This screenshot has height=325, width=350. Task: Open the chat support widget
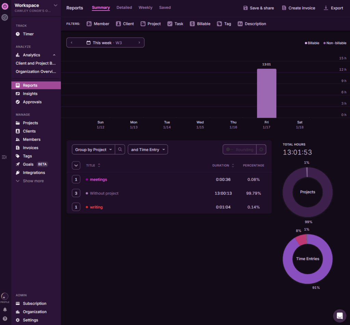click(x=339, y=316)
